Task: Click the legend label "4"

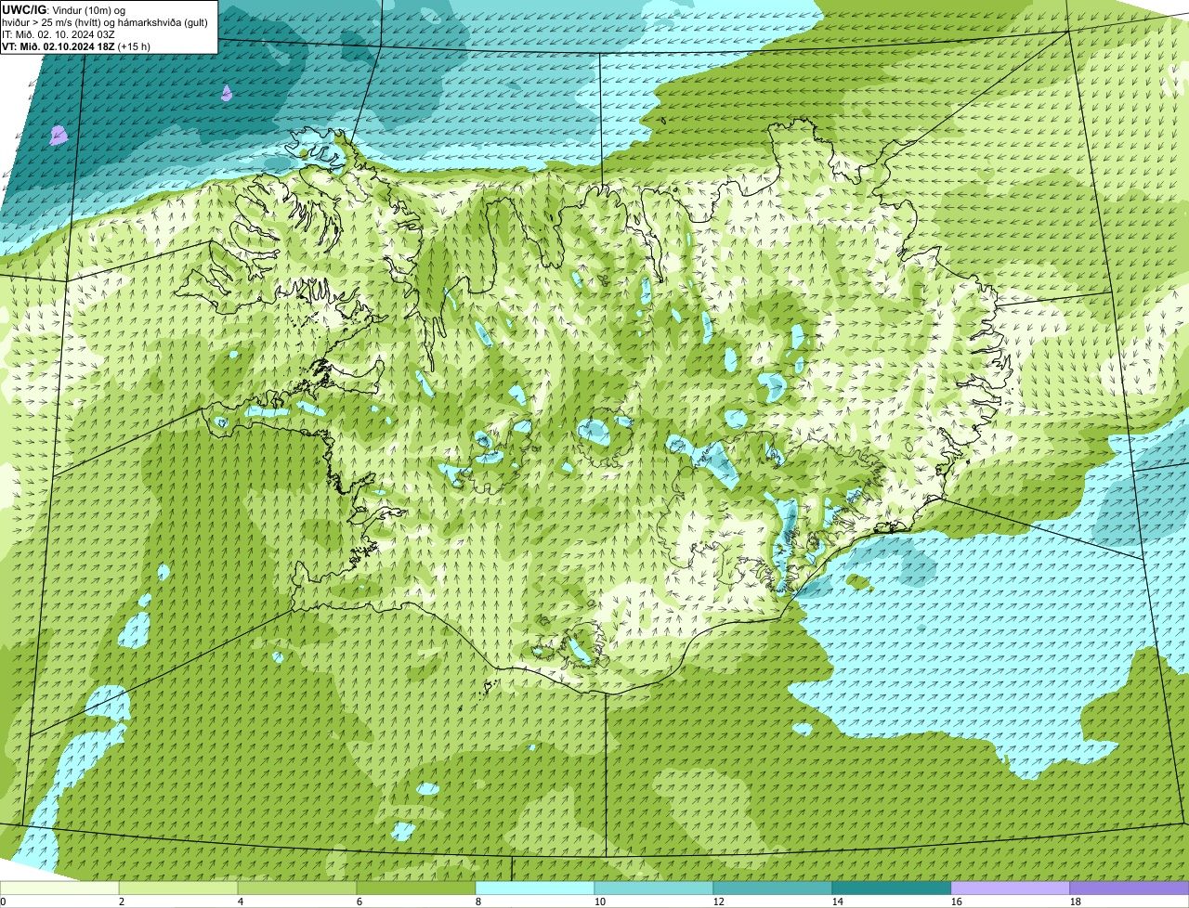Action: (241, 902)
